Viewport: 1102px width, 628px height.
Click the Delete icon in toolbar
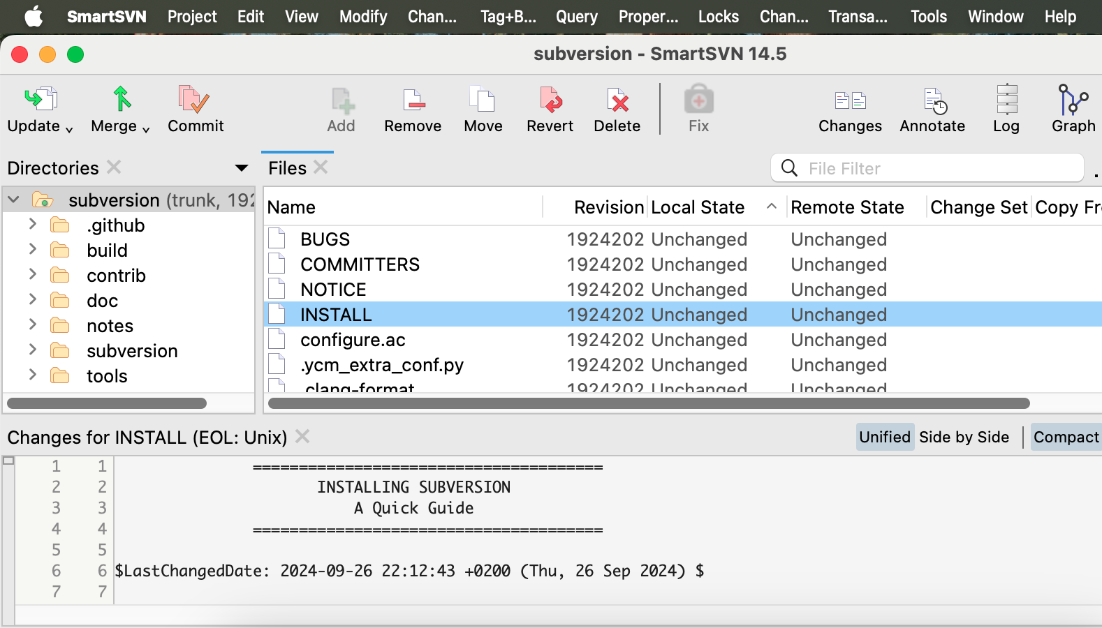[x=617, y=100]
